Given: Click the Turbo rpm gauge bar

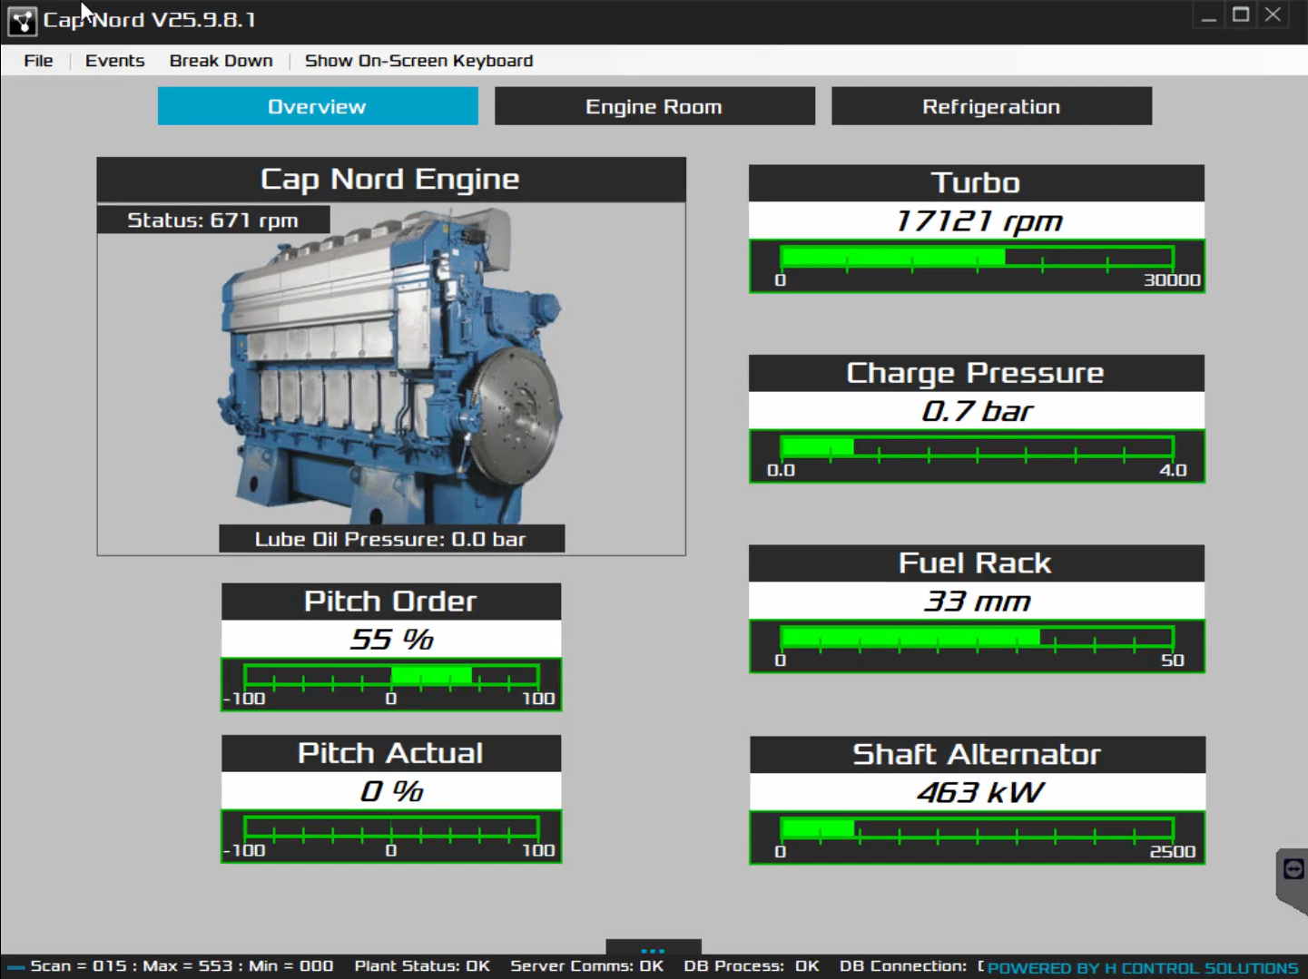Looking at the screenshot, I should tap(977, 258).
